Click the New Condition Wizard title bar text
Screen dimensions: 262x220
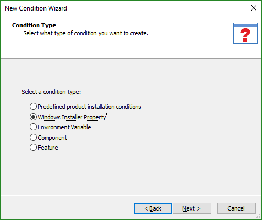[x=36, y=8]
